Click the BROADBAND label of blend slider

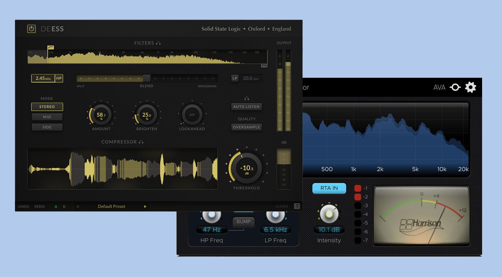click(207, 86)
